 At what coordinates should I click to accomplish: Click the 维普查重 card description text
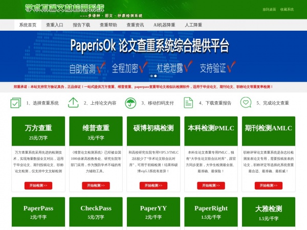click(x=96, y=162)
